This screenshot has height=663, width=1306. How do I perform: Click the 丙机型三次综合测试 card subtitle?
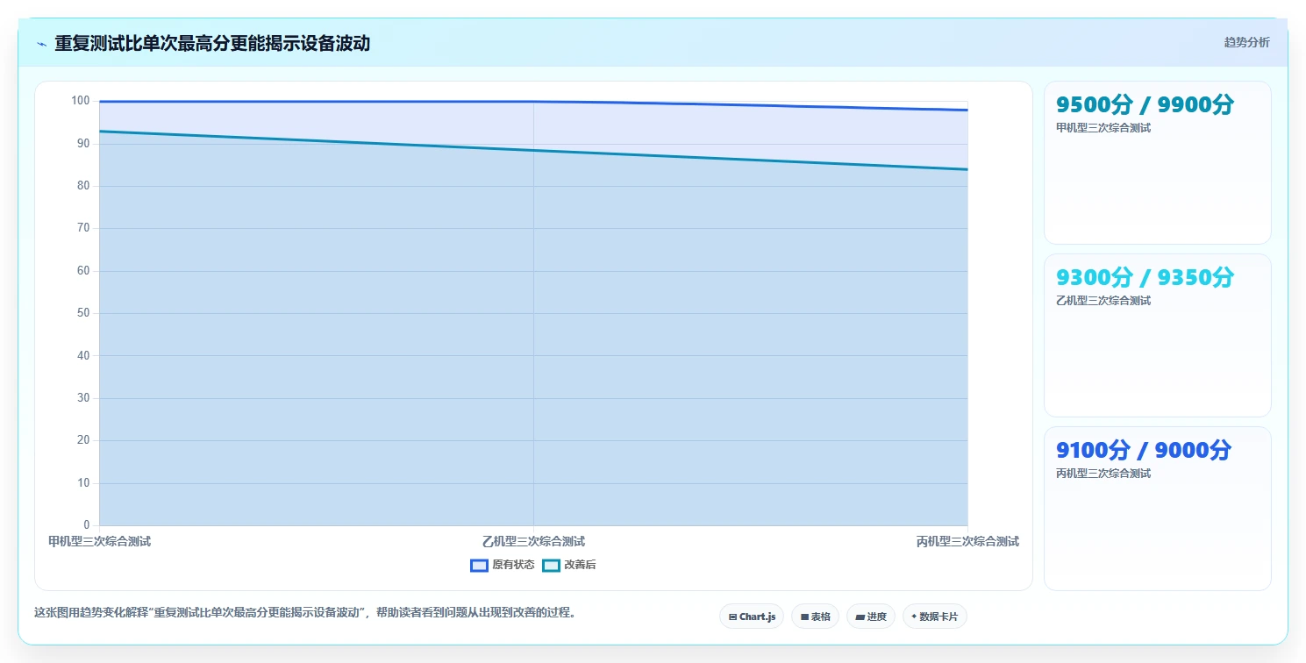[1103, 474]
